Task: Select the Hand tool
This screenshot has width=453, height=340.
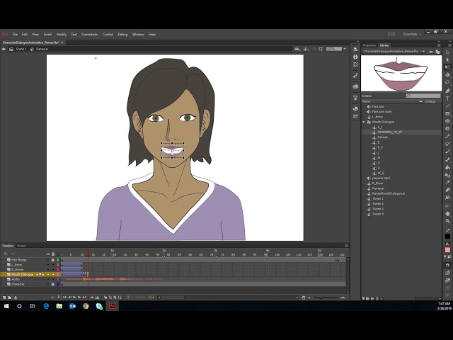Action: (447, 214)
